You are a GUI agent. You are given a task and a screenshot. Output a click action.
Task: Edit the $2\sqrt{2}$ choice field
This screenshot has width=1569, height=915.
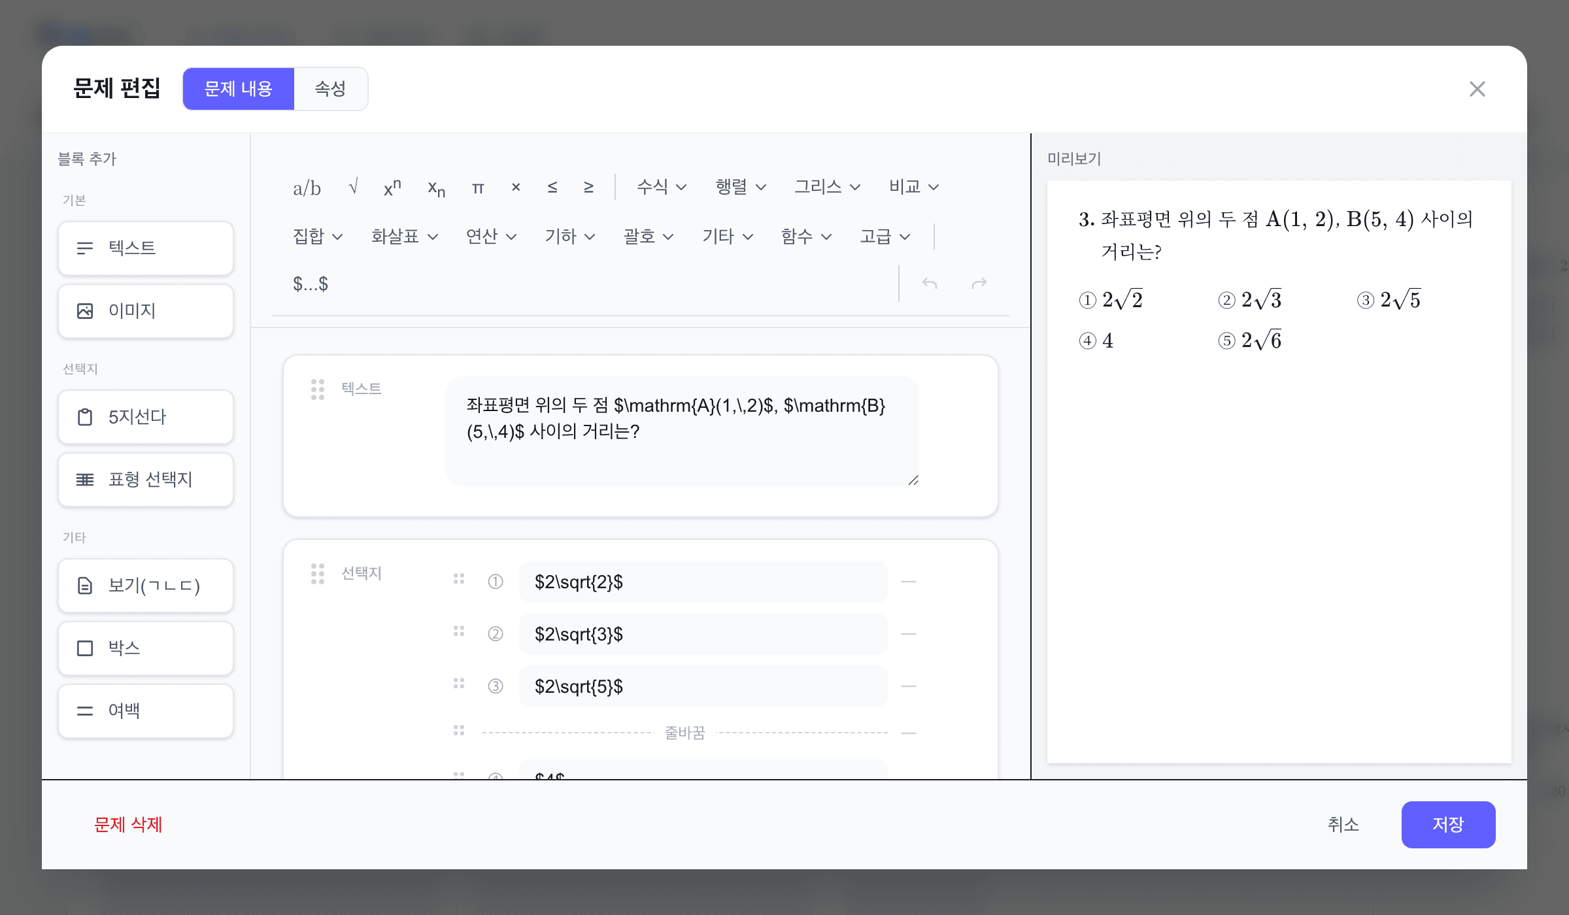point(703,582)
